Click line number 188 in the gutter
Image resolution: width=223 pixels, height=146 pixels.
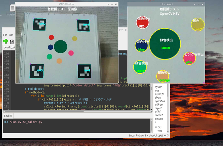pos(6,96)
